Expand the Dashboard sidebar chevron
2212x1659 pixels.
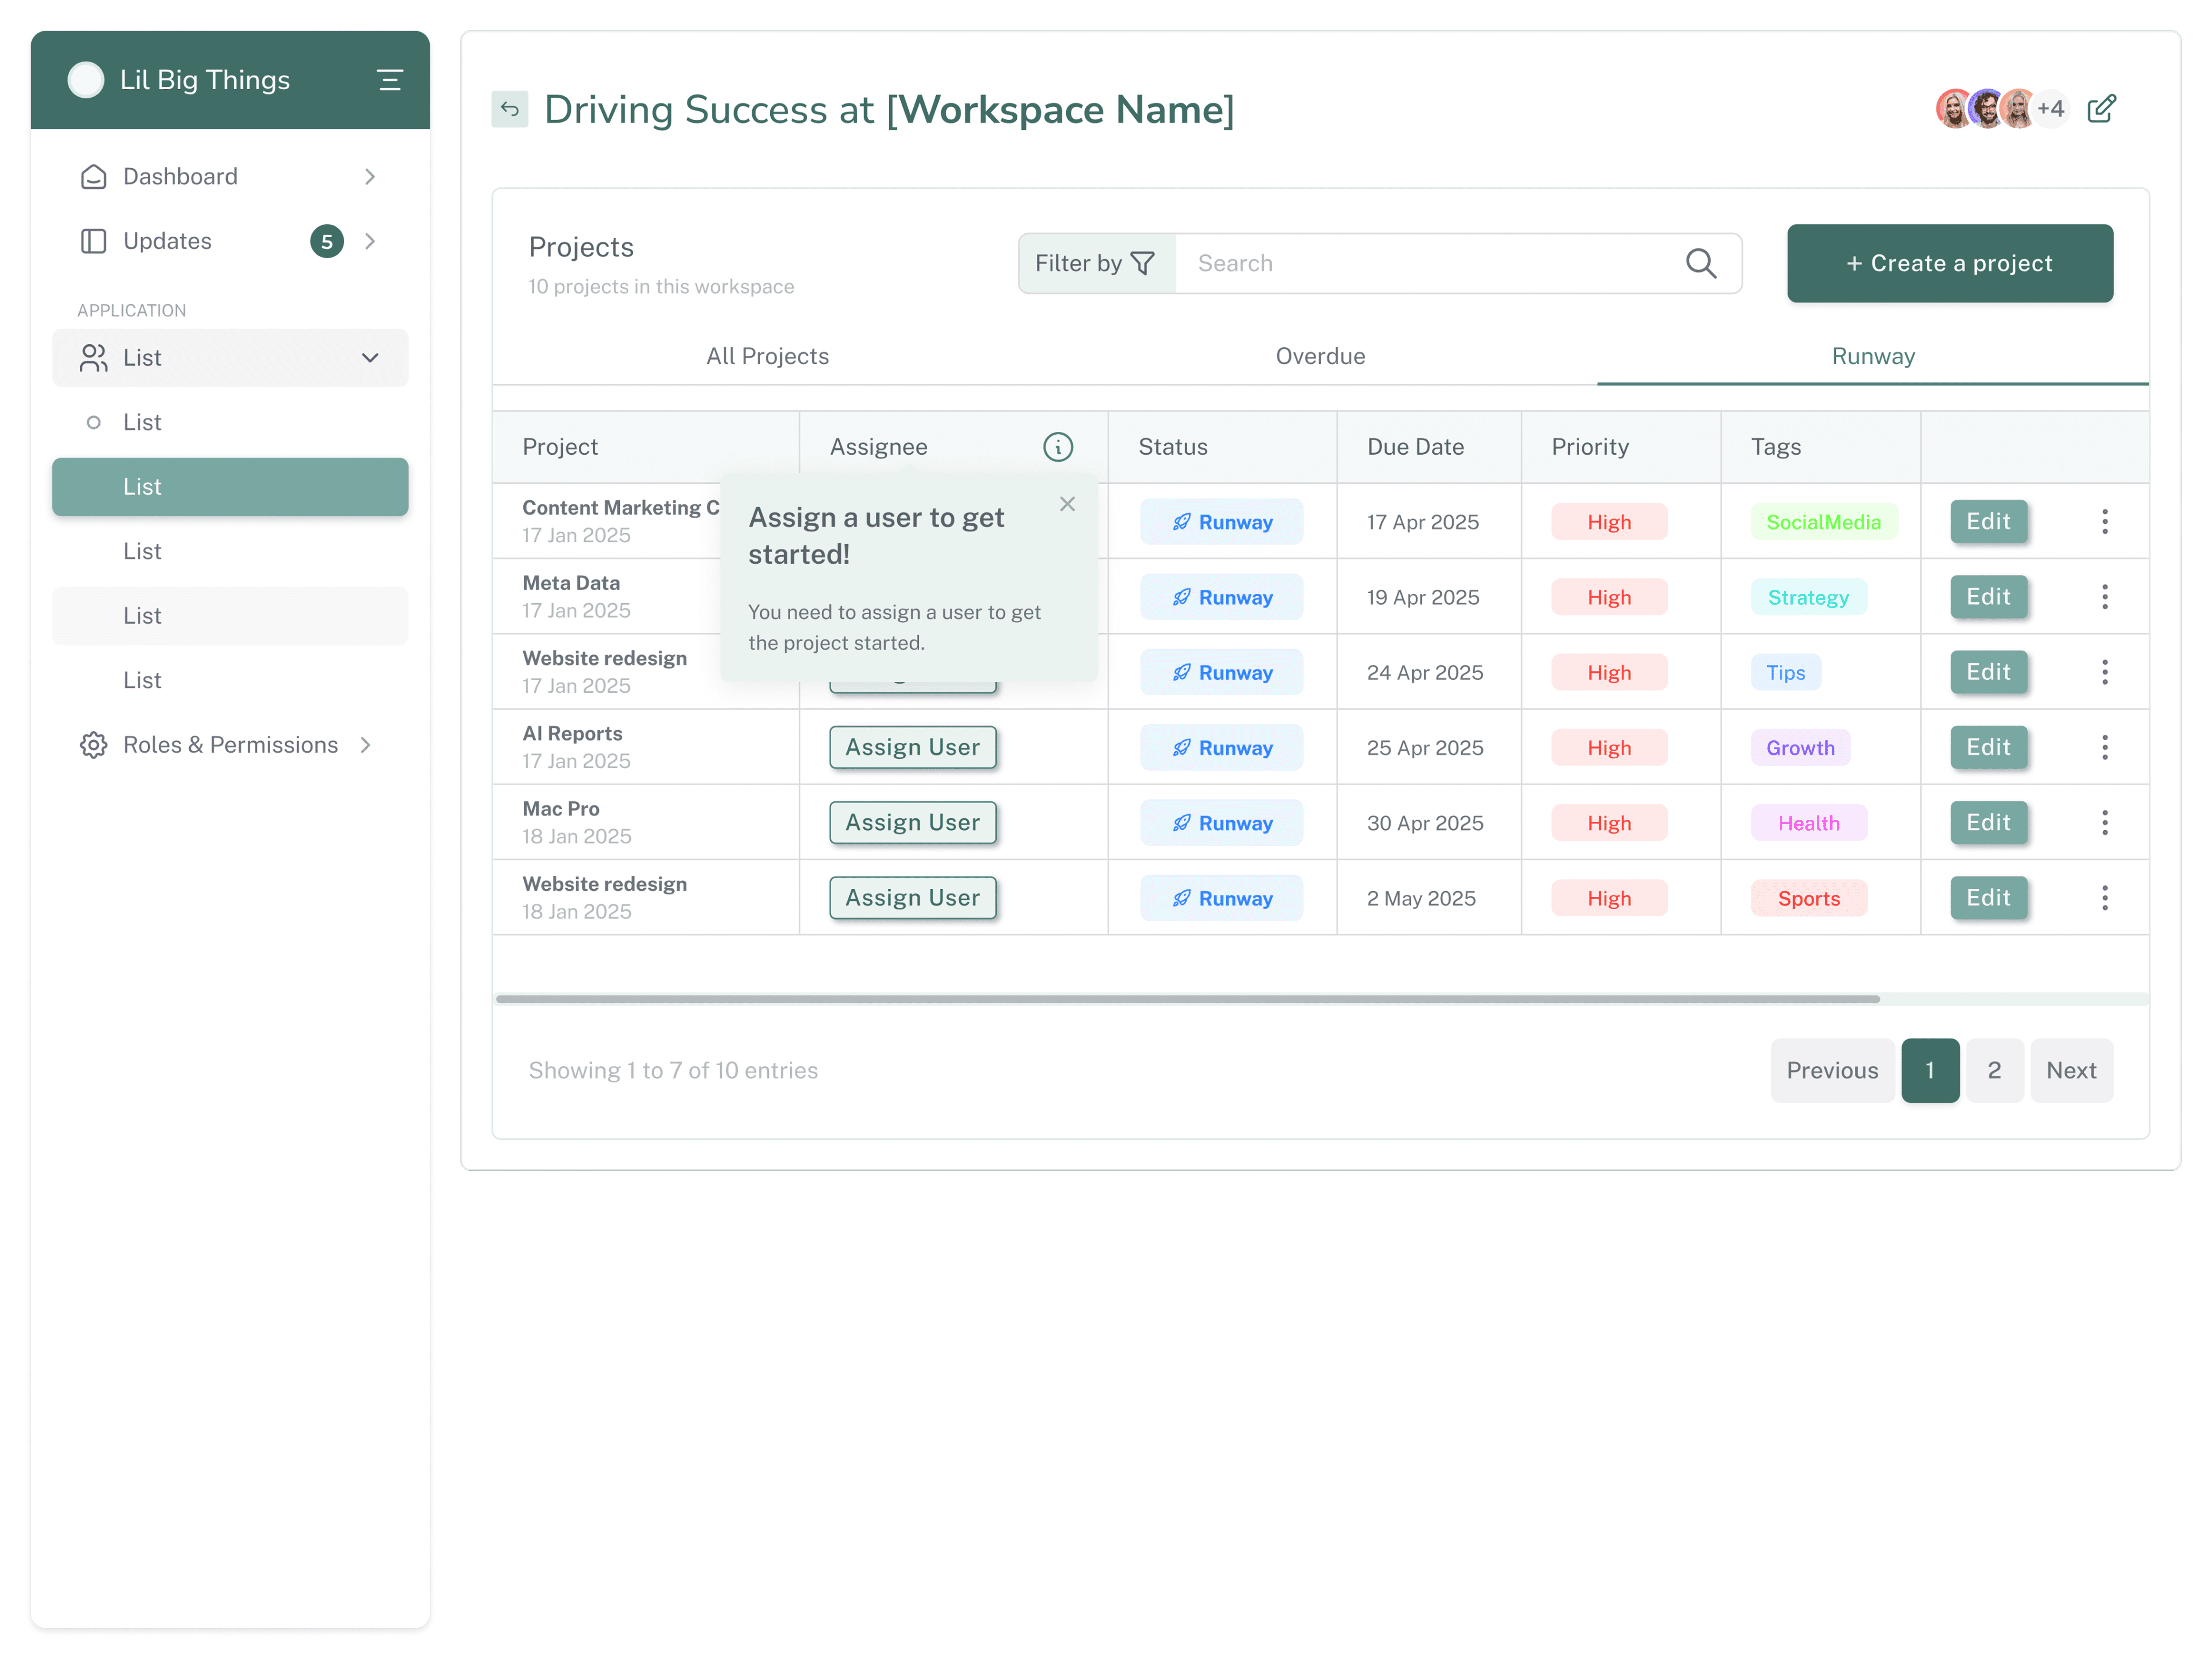[x=370, y=177]
